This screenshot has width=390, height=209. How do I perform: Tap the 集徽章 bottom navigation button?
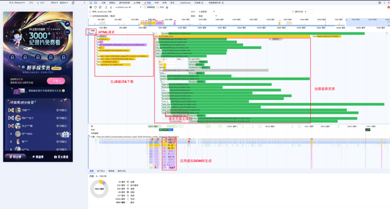pyautogui.click(x=38, y=157)
